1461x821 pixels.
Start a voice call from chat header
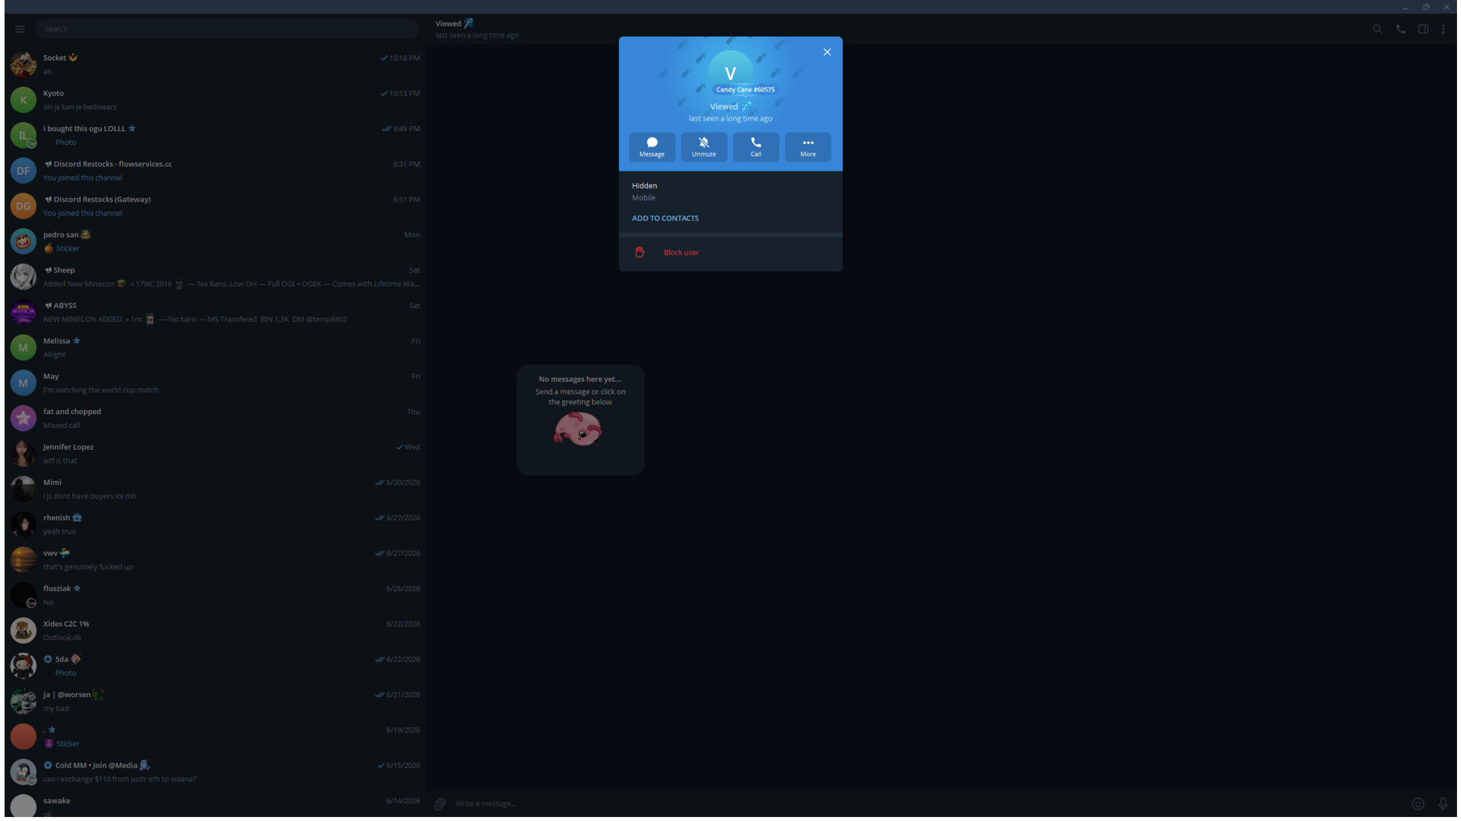(x=1400, y=29)
